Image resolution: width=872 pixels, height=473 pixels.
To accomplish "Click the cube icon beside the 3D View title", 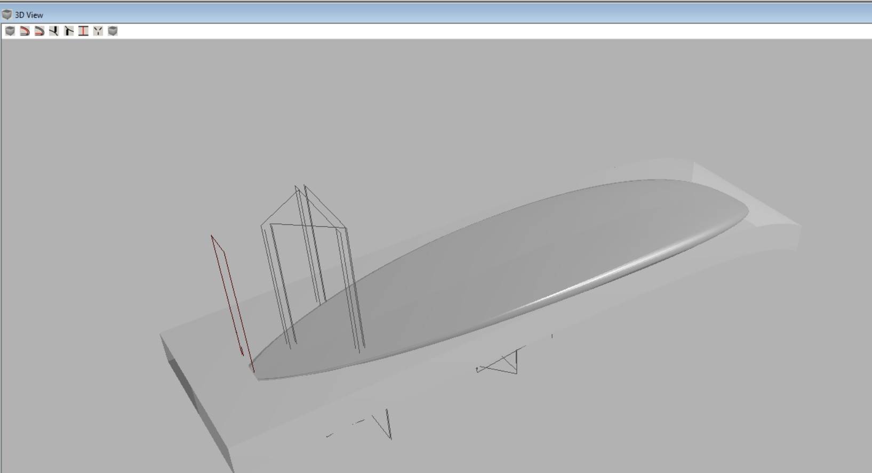I will click(7, 14).
